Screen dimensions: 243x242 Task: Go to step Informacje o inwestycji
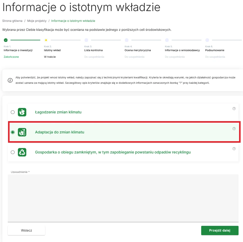(18, 50)
